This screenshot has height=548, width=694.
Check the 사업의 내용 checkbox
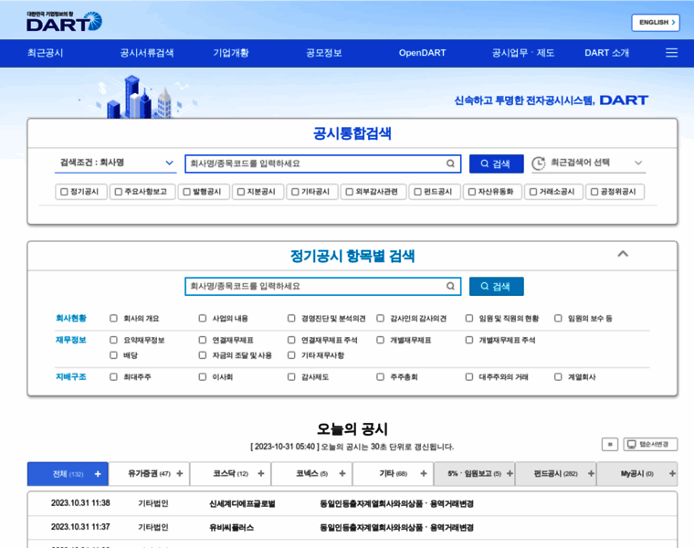point(203,318)
